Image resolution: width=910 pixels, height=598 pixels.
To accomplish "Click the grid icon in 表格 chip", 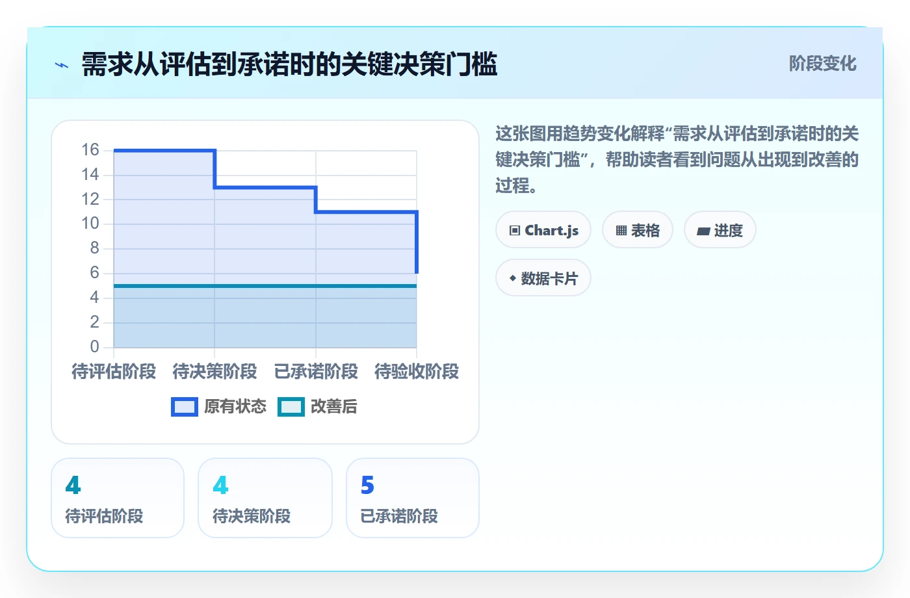I will pos(621,231).
